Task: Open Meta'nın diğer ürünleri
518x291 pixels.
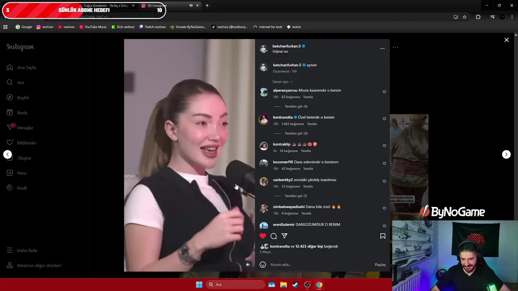Action: tap(34, 266)
